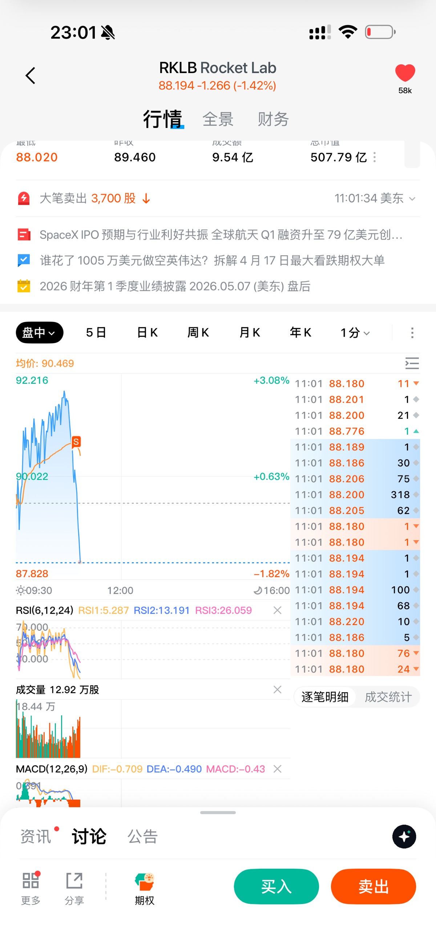The image size is (436, 948).
Task: Switch to 成交统计 view
Action: [388, 697]
